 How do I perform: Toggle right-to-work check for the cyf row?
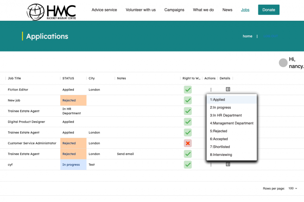[188, 164]
